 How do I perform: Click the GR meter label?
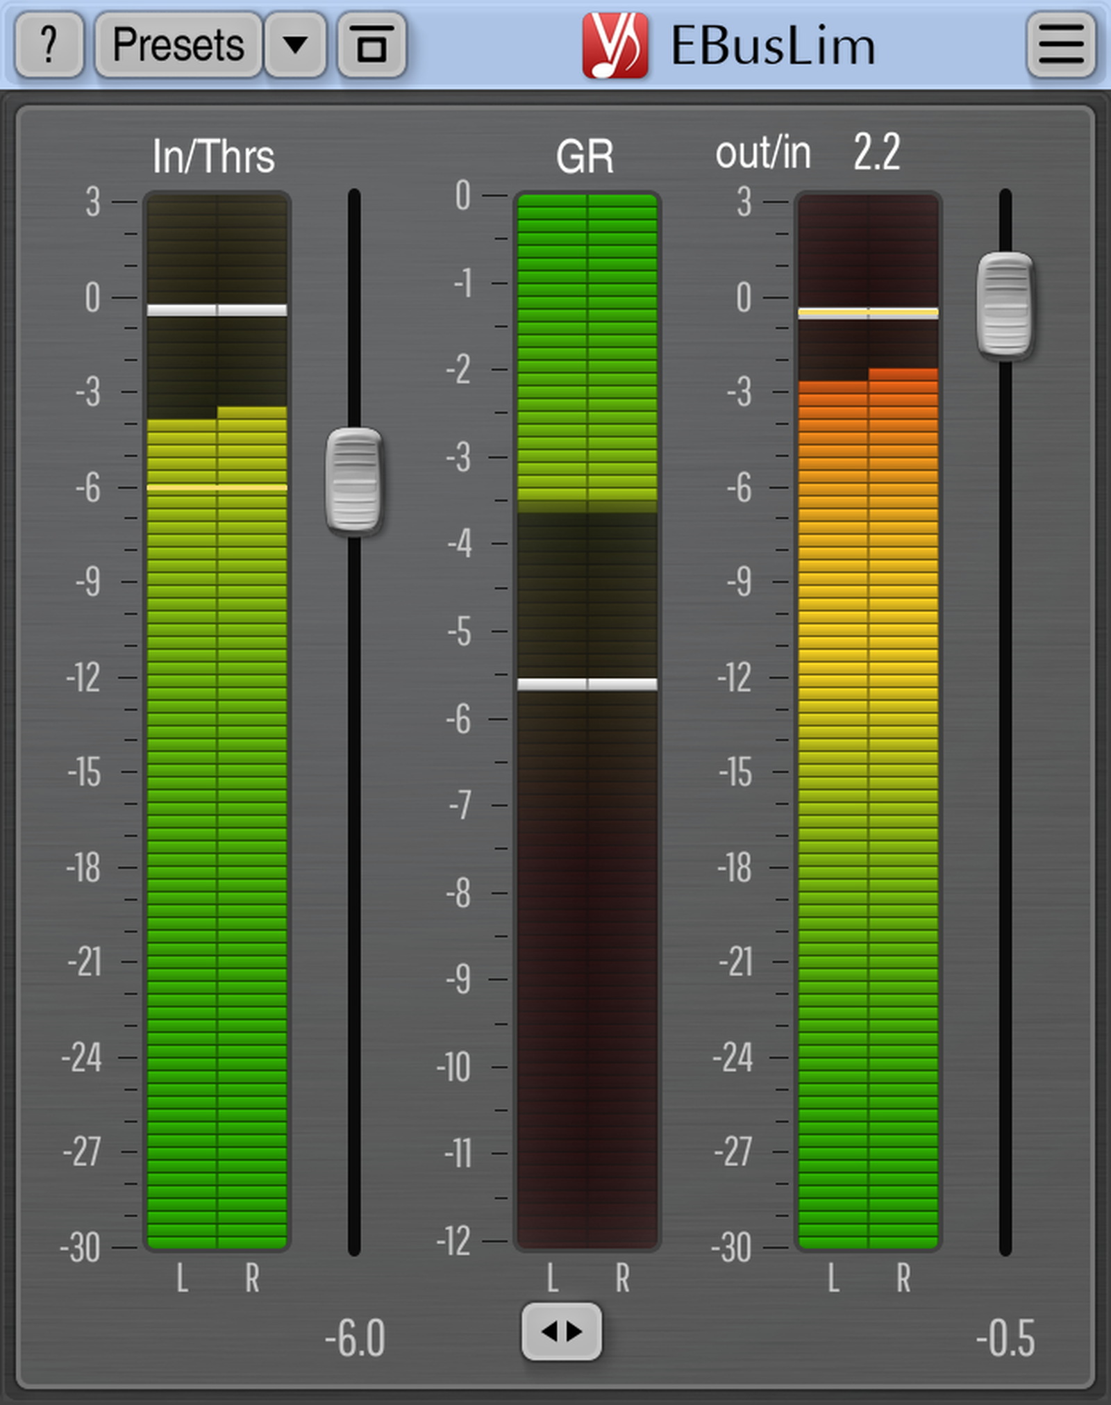tap(585, 156)
